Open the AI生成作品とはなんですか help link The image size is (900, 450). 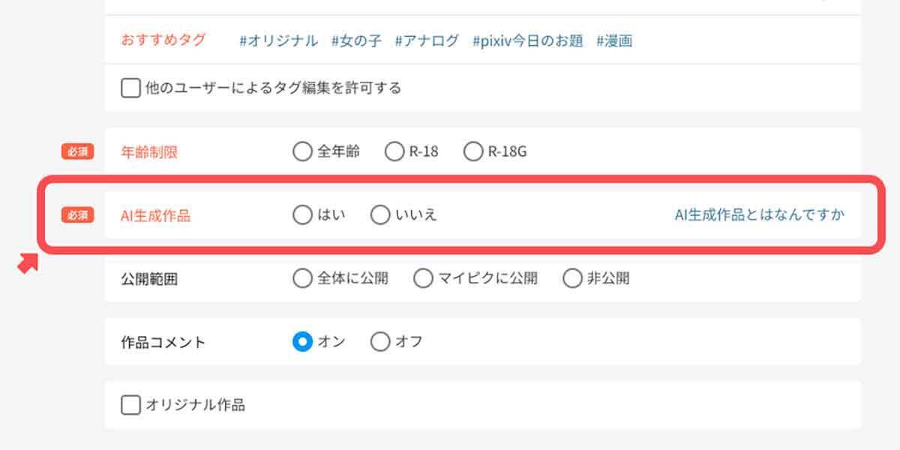759,215
